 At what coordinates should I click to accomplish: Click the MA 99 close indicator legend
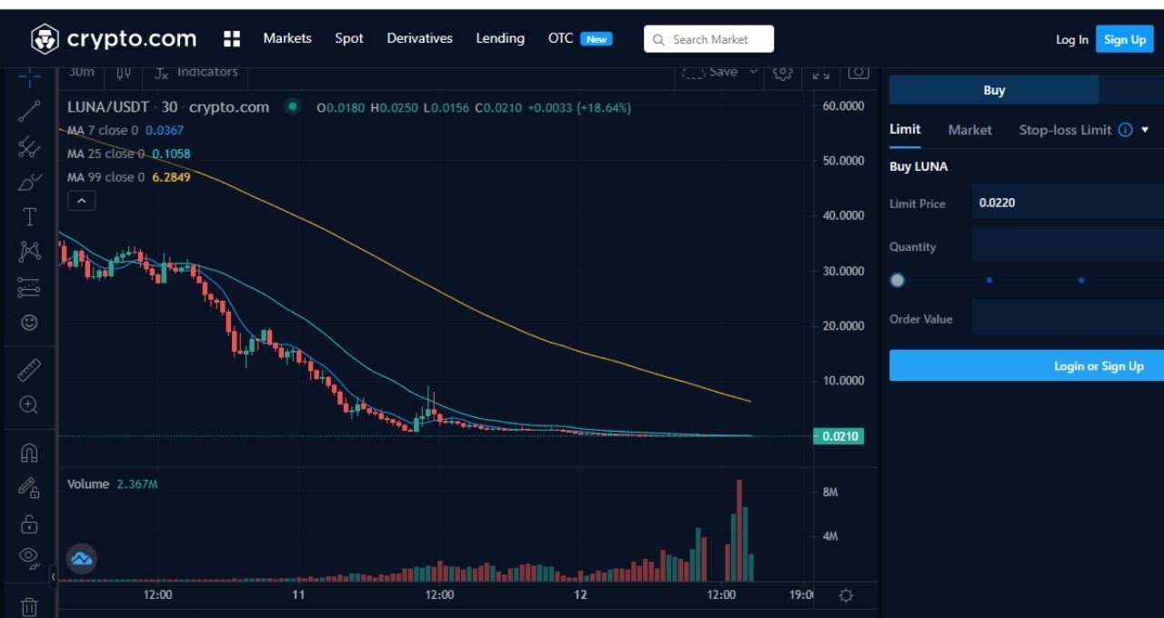pyautogui.click(x=129, y=177)
